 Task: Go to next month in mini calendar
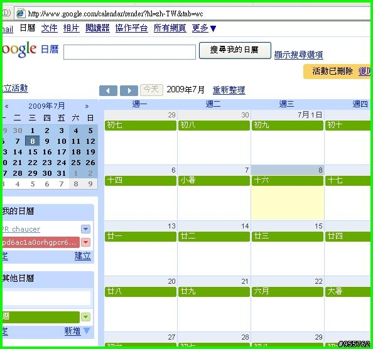[x=87, y=106]
